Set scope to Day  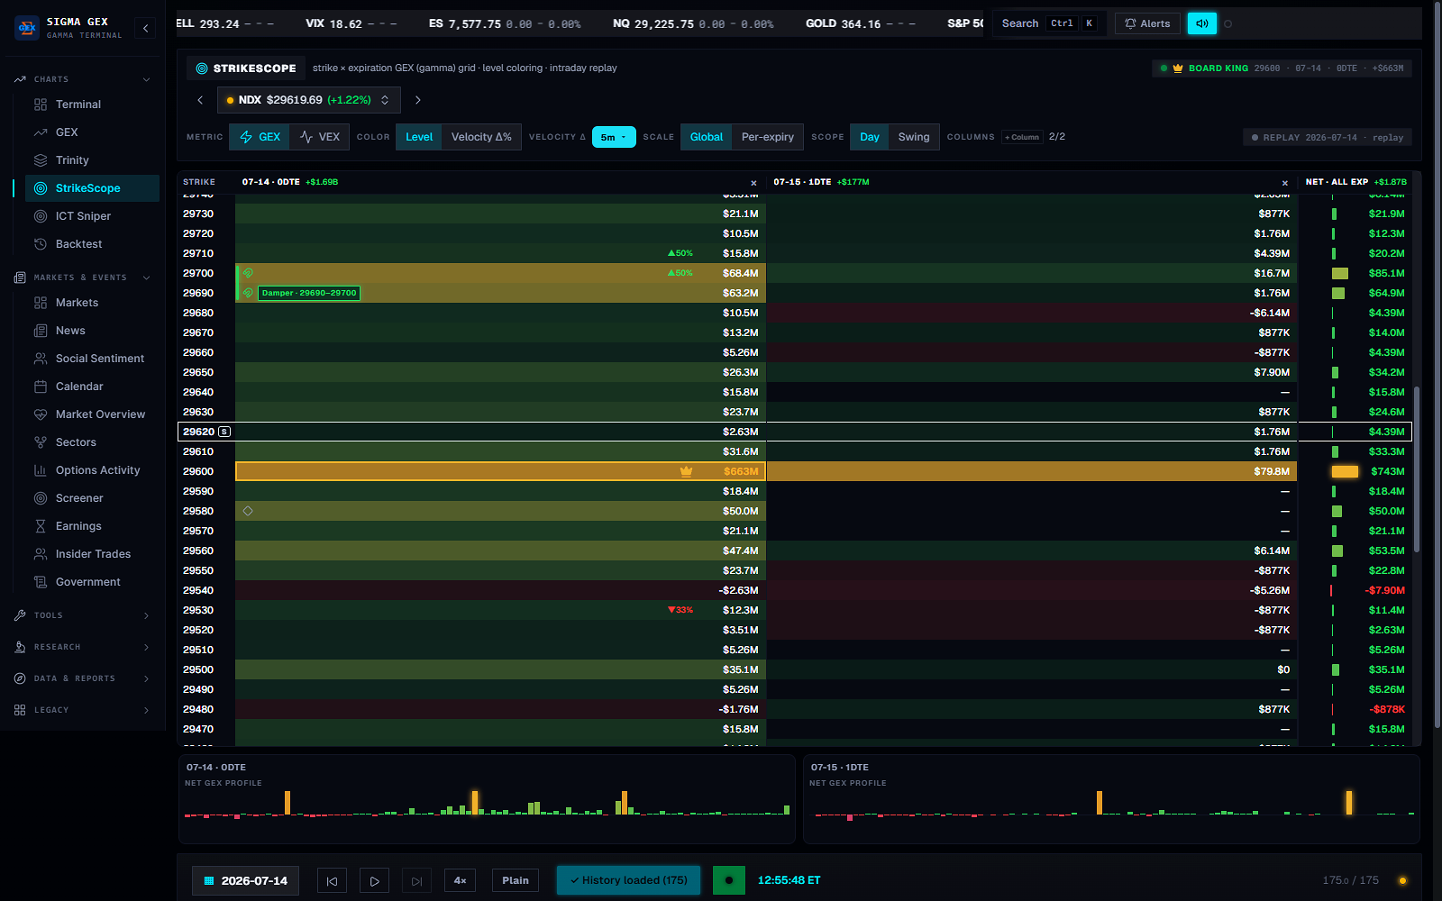point(870,137)
